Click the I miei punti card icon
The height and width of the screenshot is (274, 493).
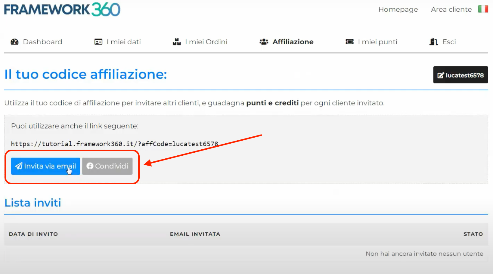pos(349,42)
